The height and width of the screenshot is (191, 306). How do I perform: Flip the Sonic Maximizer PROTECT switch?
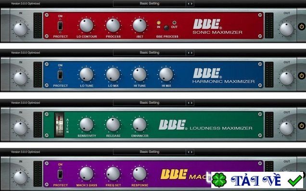(60, 26)
